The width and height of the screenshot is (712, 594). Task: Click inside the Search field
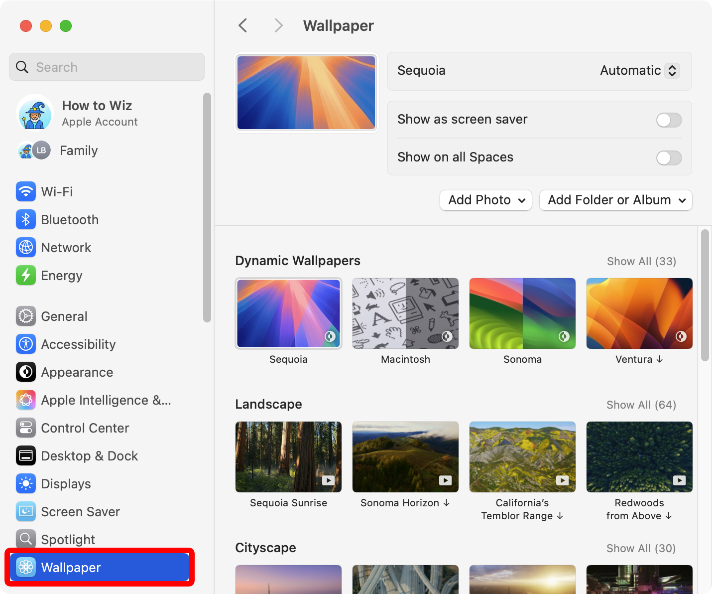coord(107,67)
